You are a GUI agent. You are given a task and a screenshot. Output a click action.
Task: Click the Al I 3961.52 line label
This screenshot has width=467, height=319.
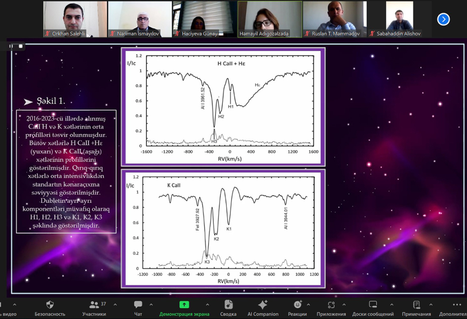[203, 98]
